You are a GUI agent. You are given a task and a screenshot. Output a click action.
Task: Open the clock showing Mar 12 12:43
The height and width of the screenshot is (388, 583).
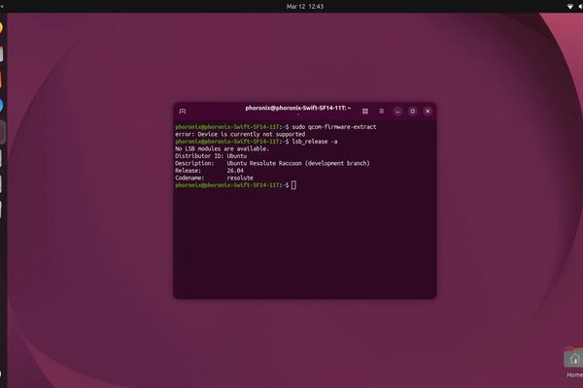pos(305,7)
